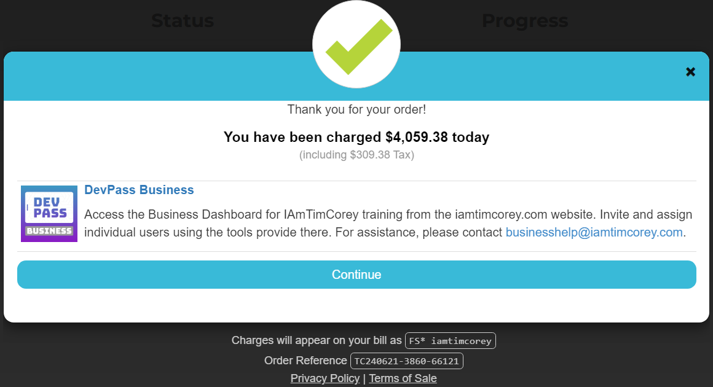This screenshot has height=387, width=713.
Task: Click the blue header bar of the dialog
Action: [184, 77]
